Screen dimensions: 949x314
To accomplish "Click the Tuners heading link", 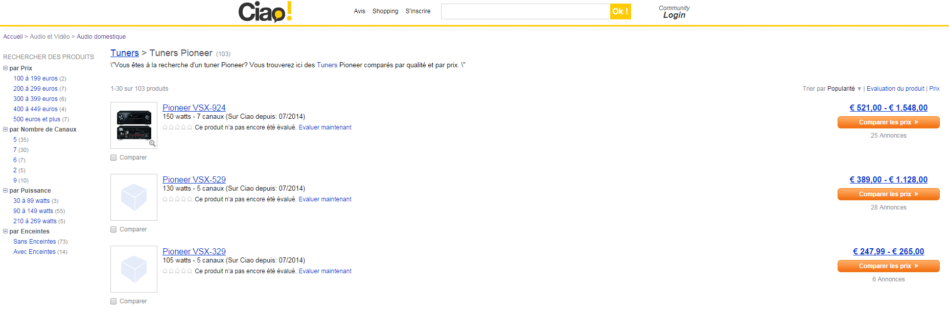I will (x=125, y=53).
